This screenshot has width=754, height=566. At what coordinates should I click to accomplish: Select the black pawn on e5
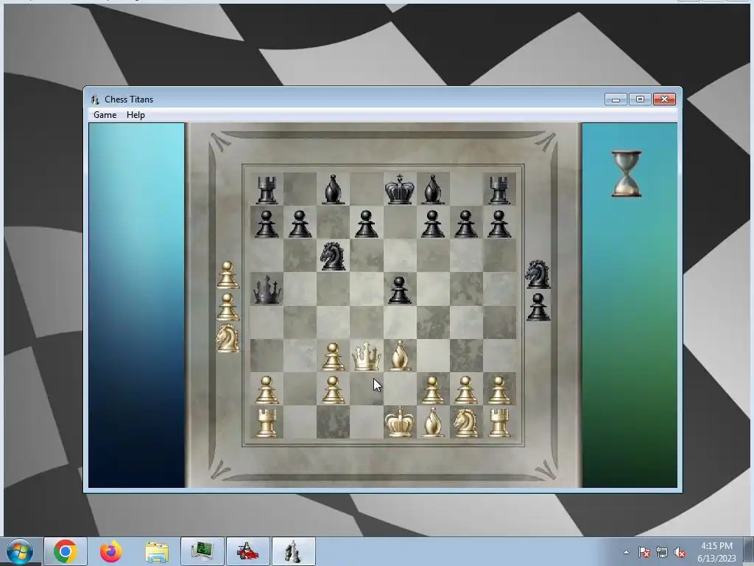coord(400,290)
